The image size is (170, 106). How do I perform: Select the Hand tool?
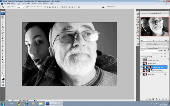[3, 70]
